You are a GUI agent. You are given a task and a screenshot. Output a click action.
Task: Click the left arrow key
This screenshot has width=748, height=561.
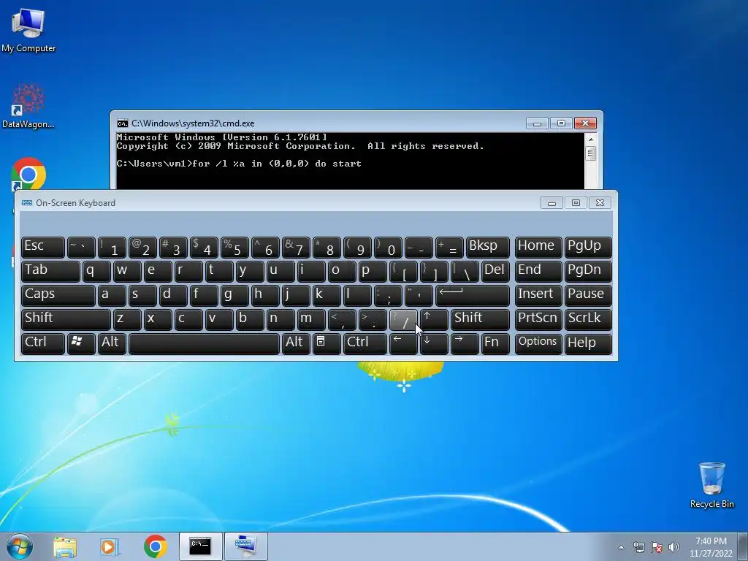coord(403,343)
